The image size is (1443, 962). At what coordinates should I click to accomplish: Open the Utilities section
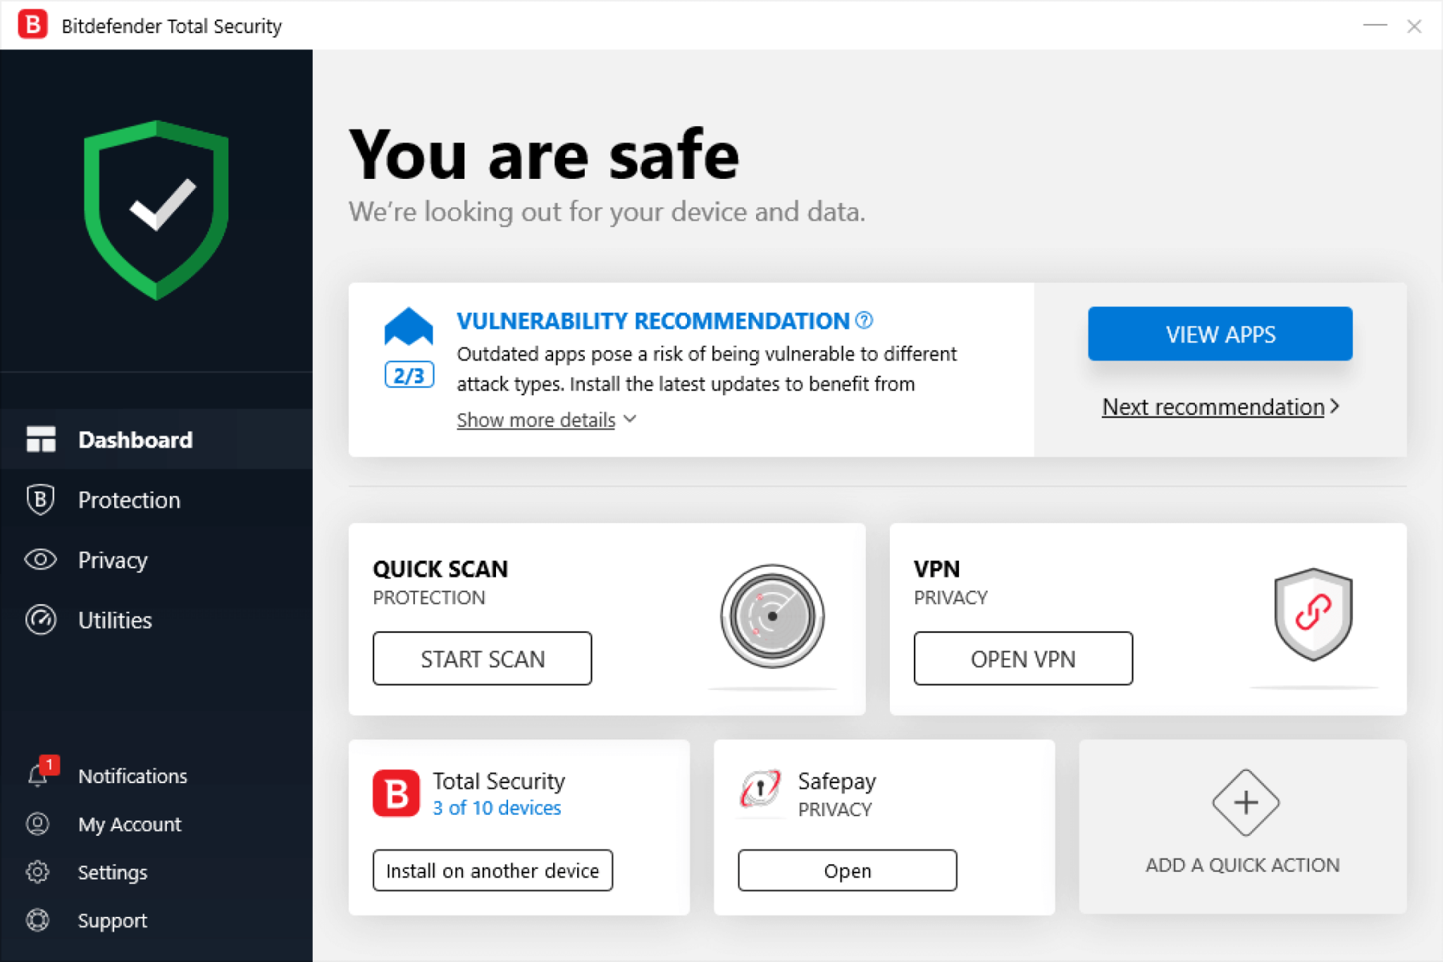click(115, 620)
